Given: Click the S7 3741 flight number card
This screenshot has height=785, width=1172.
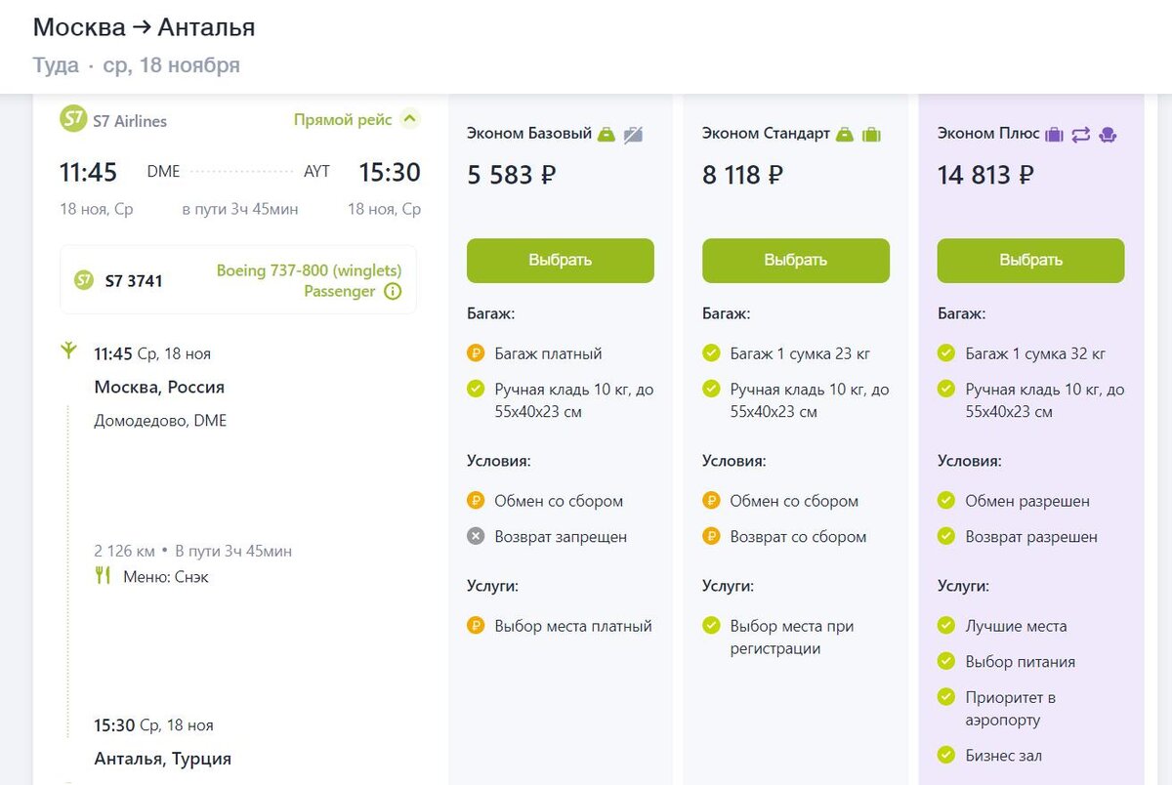Looking at the screenshot, I should (x=134, y=281).
